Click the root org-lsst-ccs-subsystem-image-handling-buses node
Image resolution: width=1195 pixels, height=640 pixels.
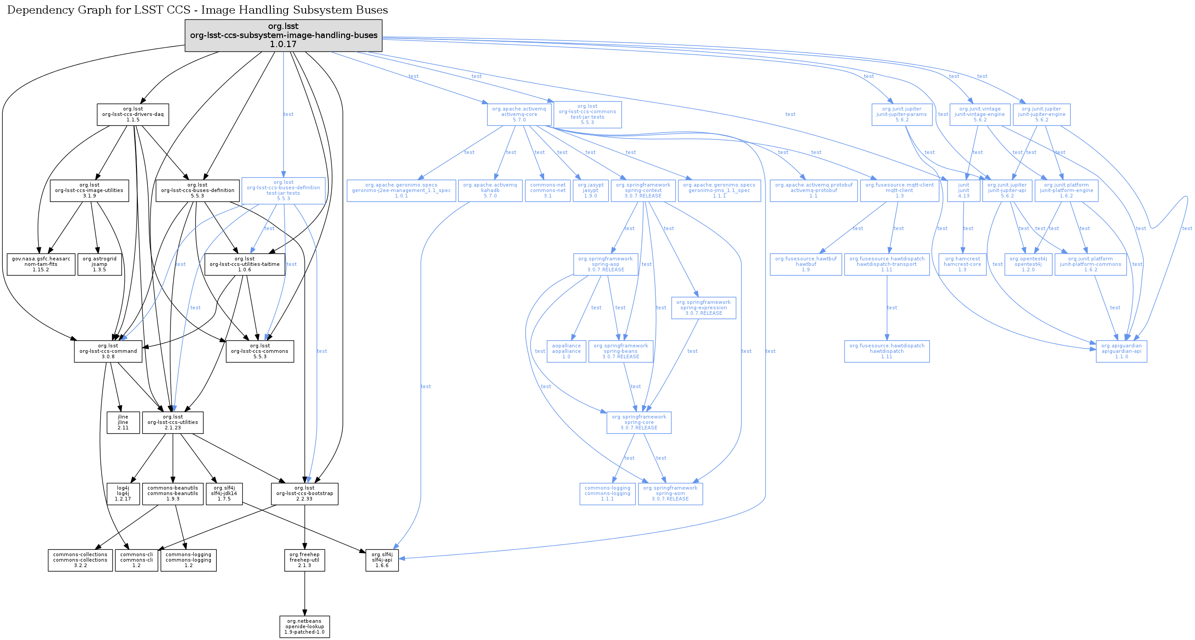(x=283, y=35)
